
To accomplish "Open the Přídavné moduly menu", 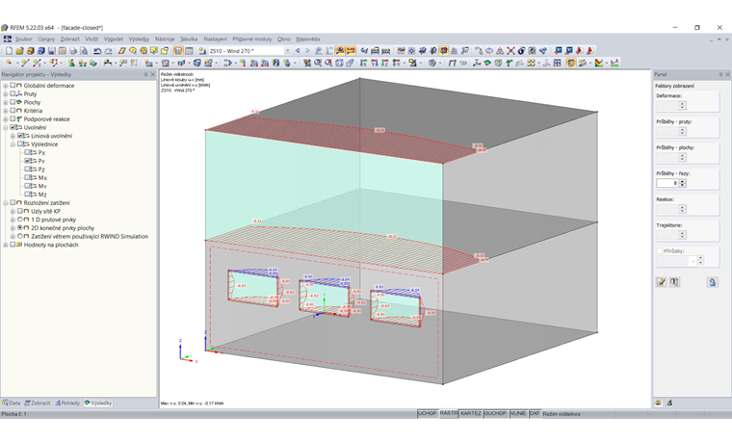I will point(252,39).
